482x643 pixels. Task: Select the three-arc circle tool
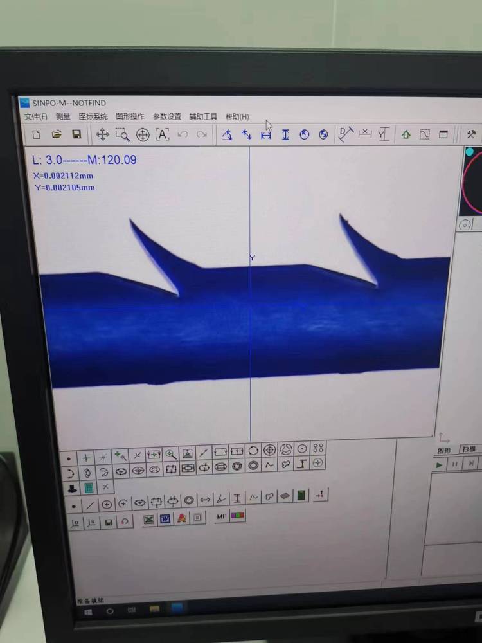click(286, 449)
